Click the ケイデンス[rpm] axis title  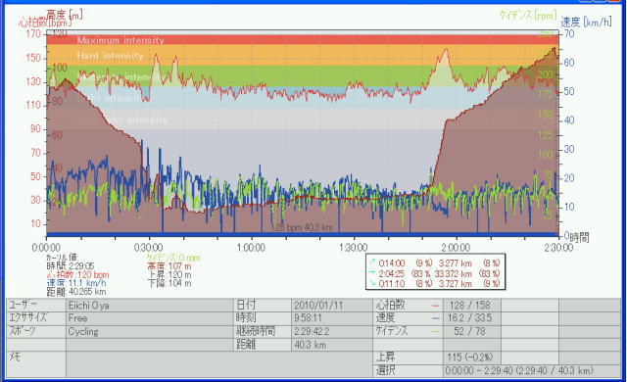coord(528,16)
